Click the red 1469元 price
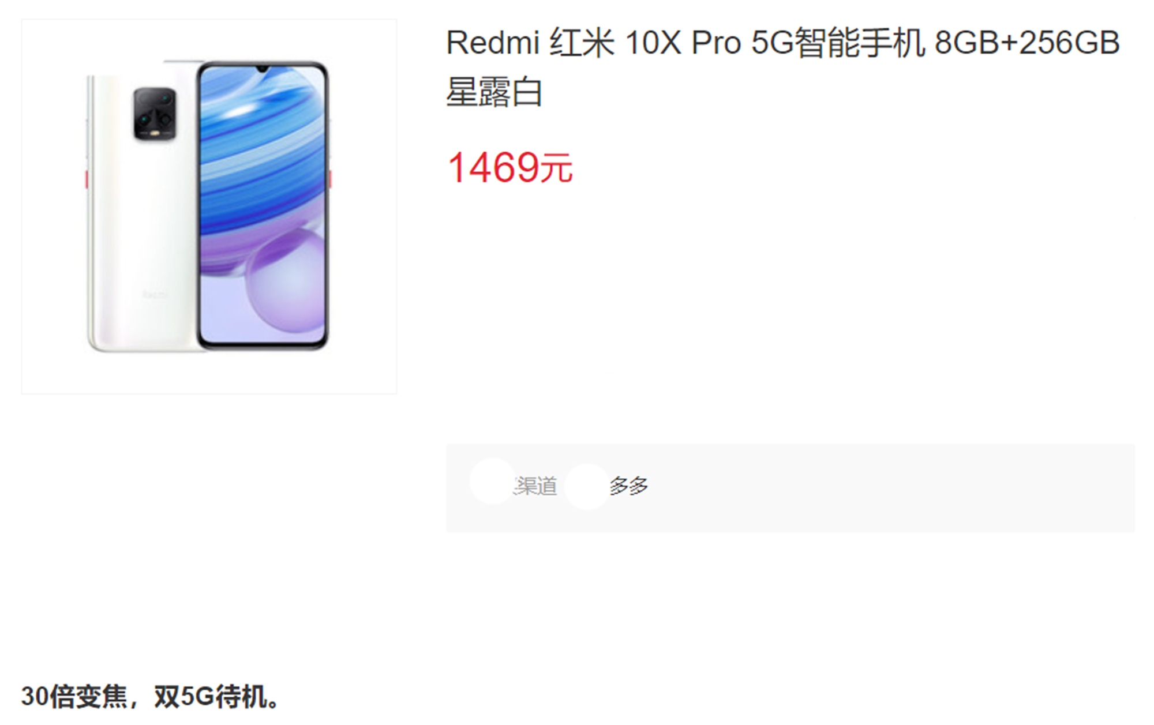1154x725 pixels. [x=509, y=168]
